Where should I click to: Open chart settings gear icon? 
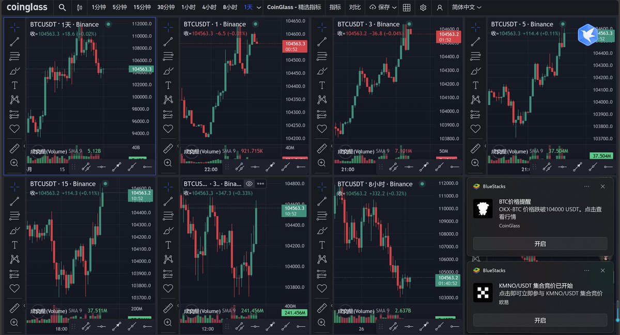pos(423,8)
